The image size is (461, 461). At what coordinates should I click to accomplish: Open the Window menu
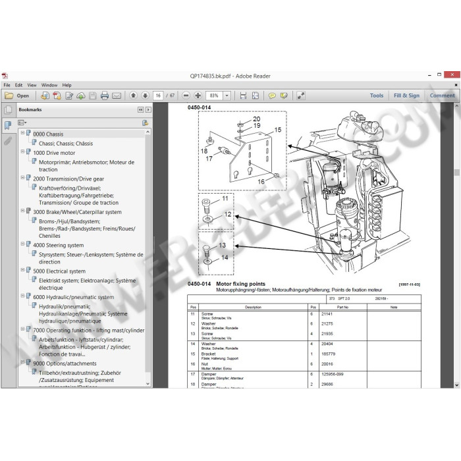(x=49, y=85)
